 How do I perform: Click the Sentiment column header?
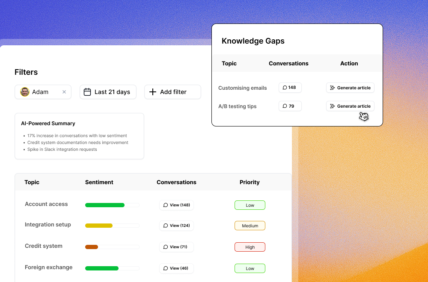pyautogui.click(x=99, y=182)
